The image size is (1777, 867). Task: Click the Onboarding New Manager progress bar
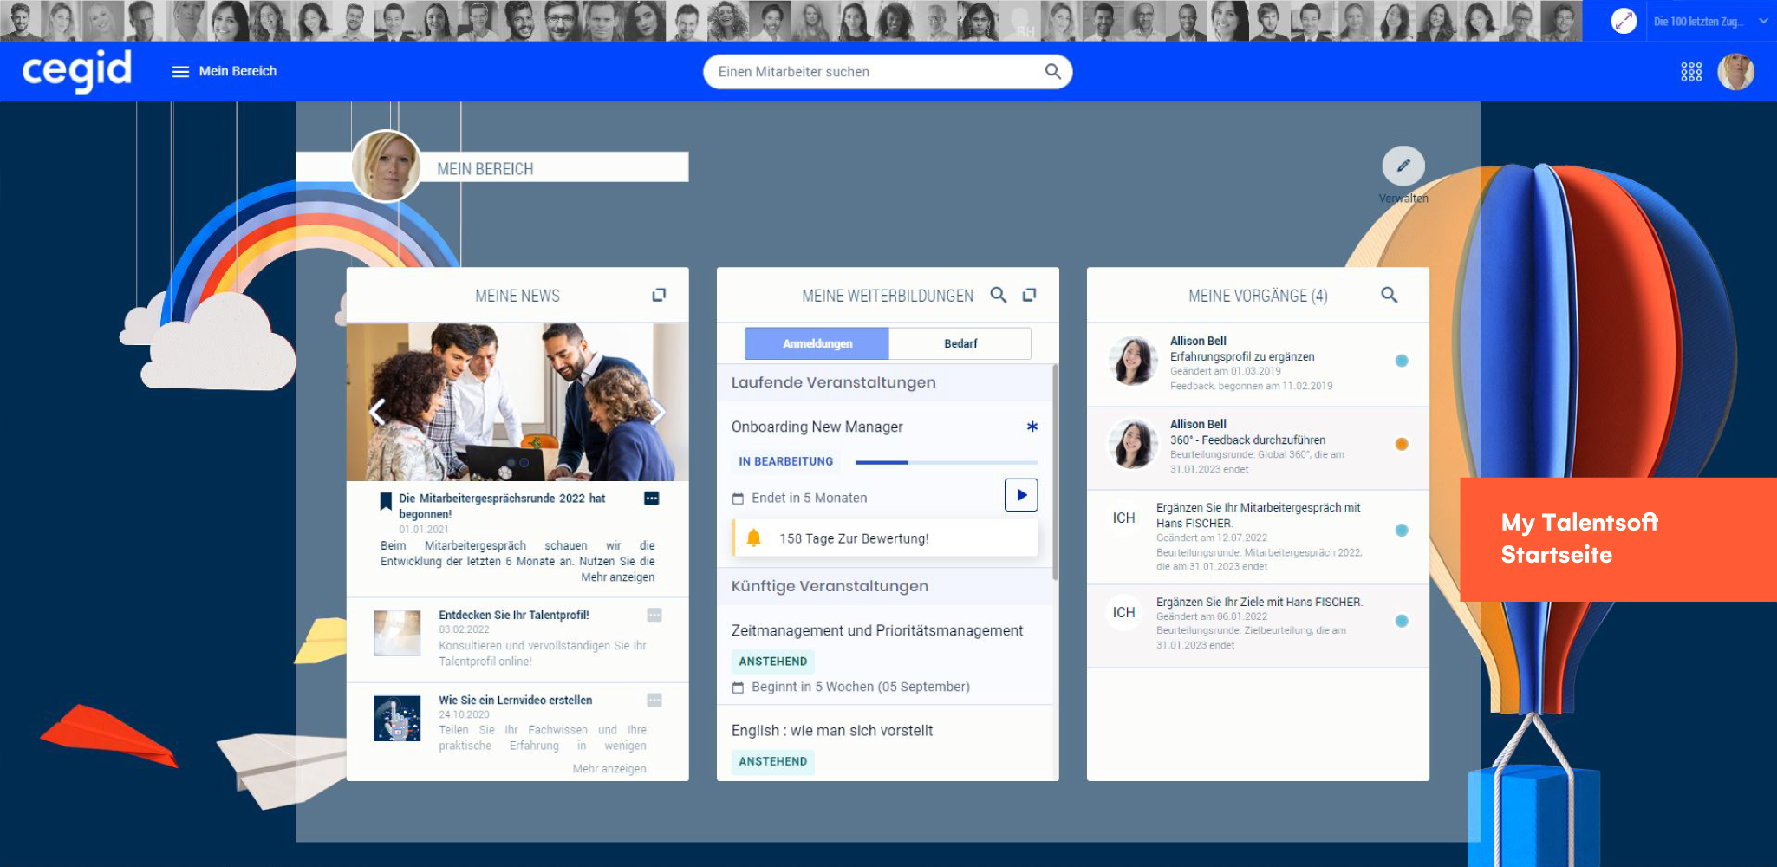(x=946, y=462)
